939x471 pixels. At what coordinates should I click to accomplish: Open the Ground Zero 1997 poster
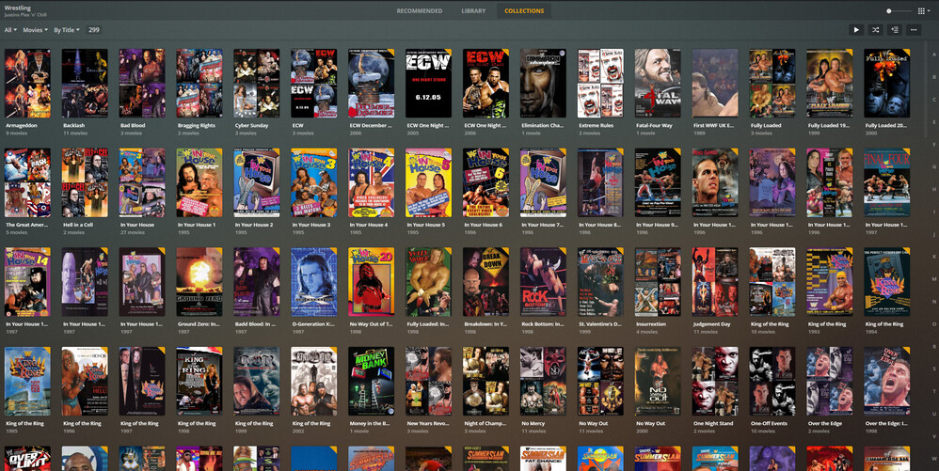click(x=199, y=282)
